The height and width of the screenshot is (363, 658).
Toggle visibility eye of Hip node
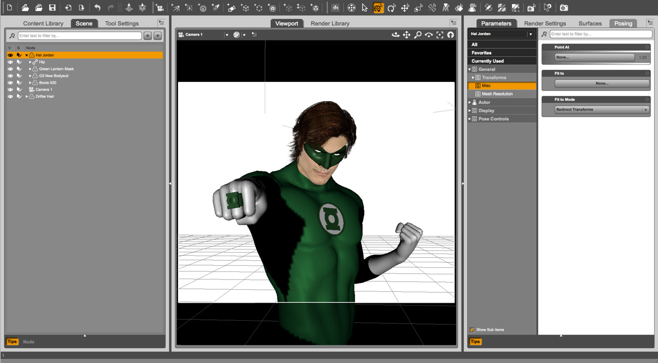(10, 62)
